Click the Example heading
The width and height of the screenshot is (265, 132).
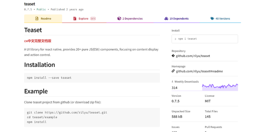coord(36,91)
